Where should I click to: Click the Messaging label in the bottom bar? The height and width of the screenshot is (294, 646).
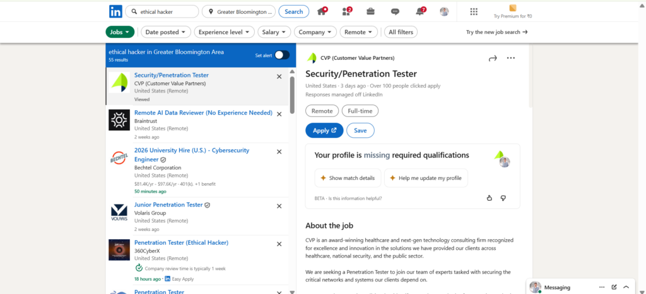pyautogui.click(x=557, y=288)
